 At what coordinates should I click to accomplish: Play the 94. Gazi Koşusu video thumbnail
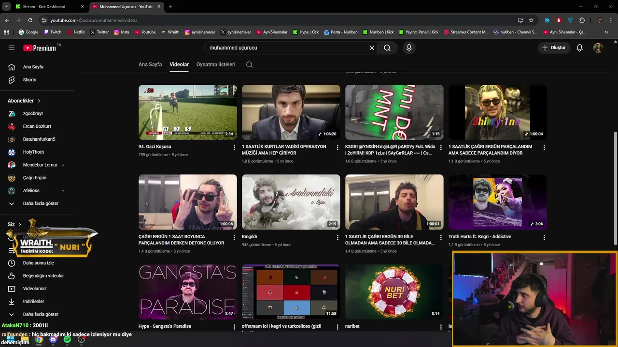click(x=188, y=112)
